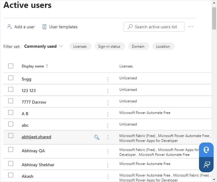
Task: Open the Abhinay QA user
Action: tap(33, 151)
